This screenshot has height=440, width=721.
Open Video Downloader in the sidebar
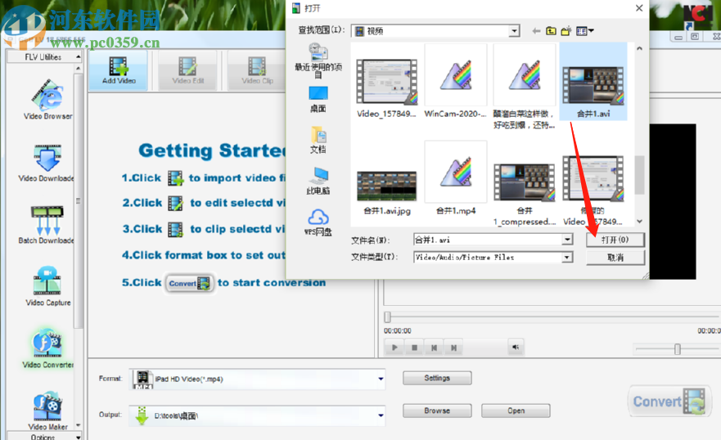click(47, 163)
